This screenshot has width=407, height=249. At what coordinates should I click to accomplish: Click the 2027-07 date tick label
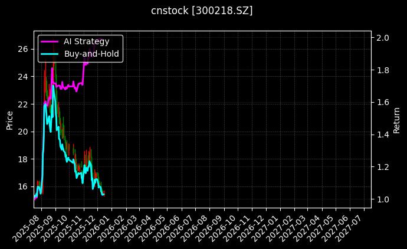coord(350,228)
